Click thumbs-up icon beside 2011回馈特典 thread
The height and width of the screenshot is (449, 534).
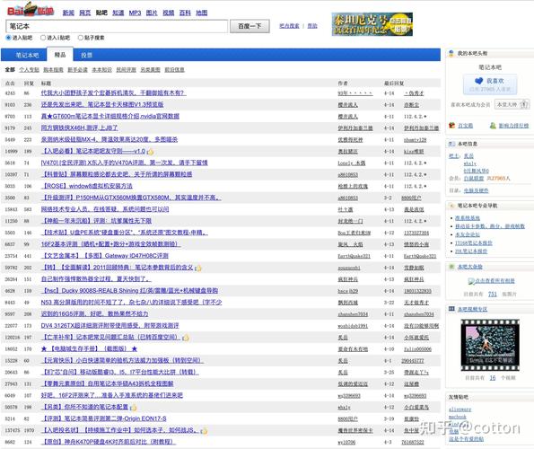pos(198,269)
